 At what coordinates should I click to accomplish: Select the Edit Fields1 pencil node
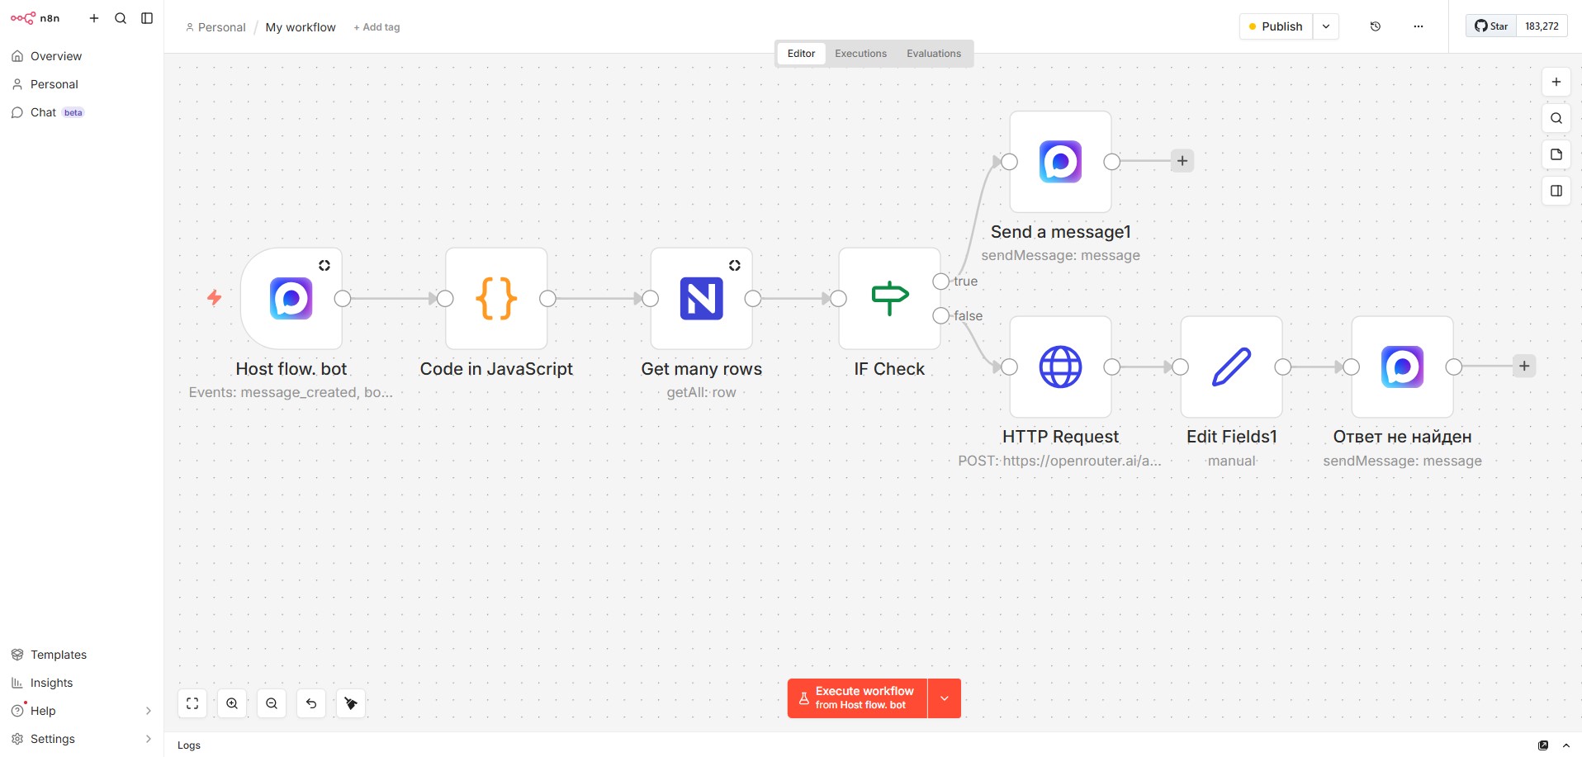point(1231,367)
